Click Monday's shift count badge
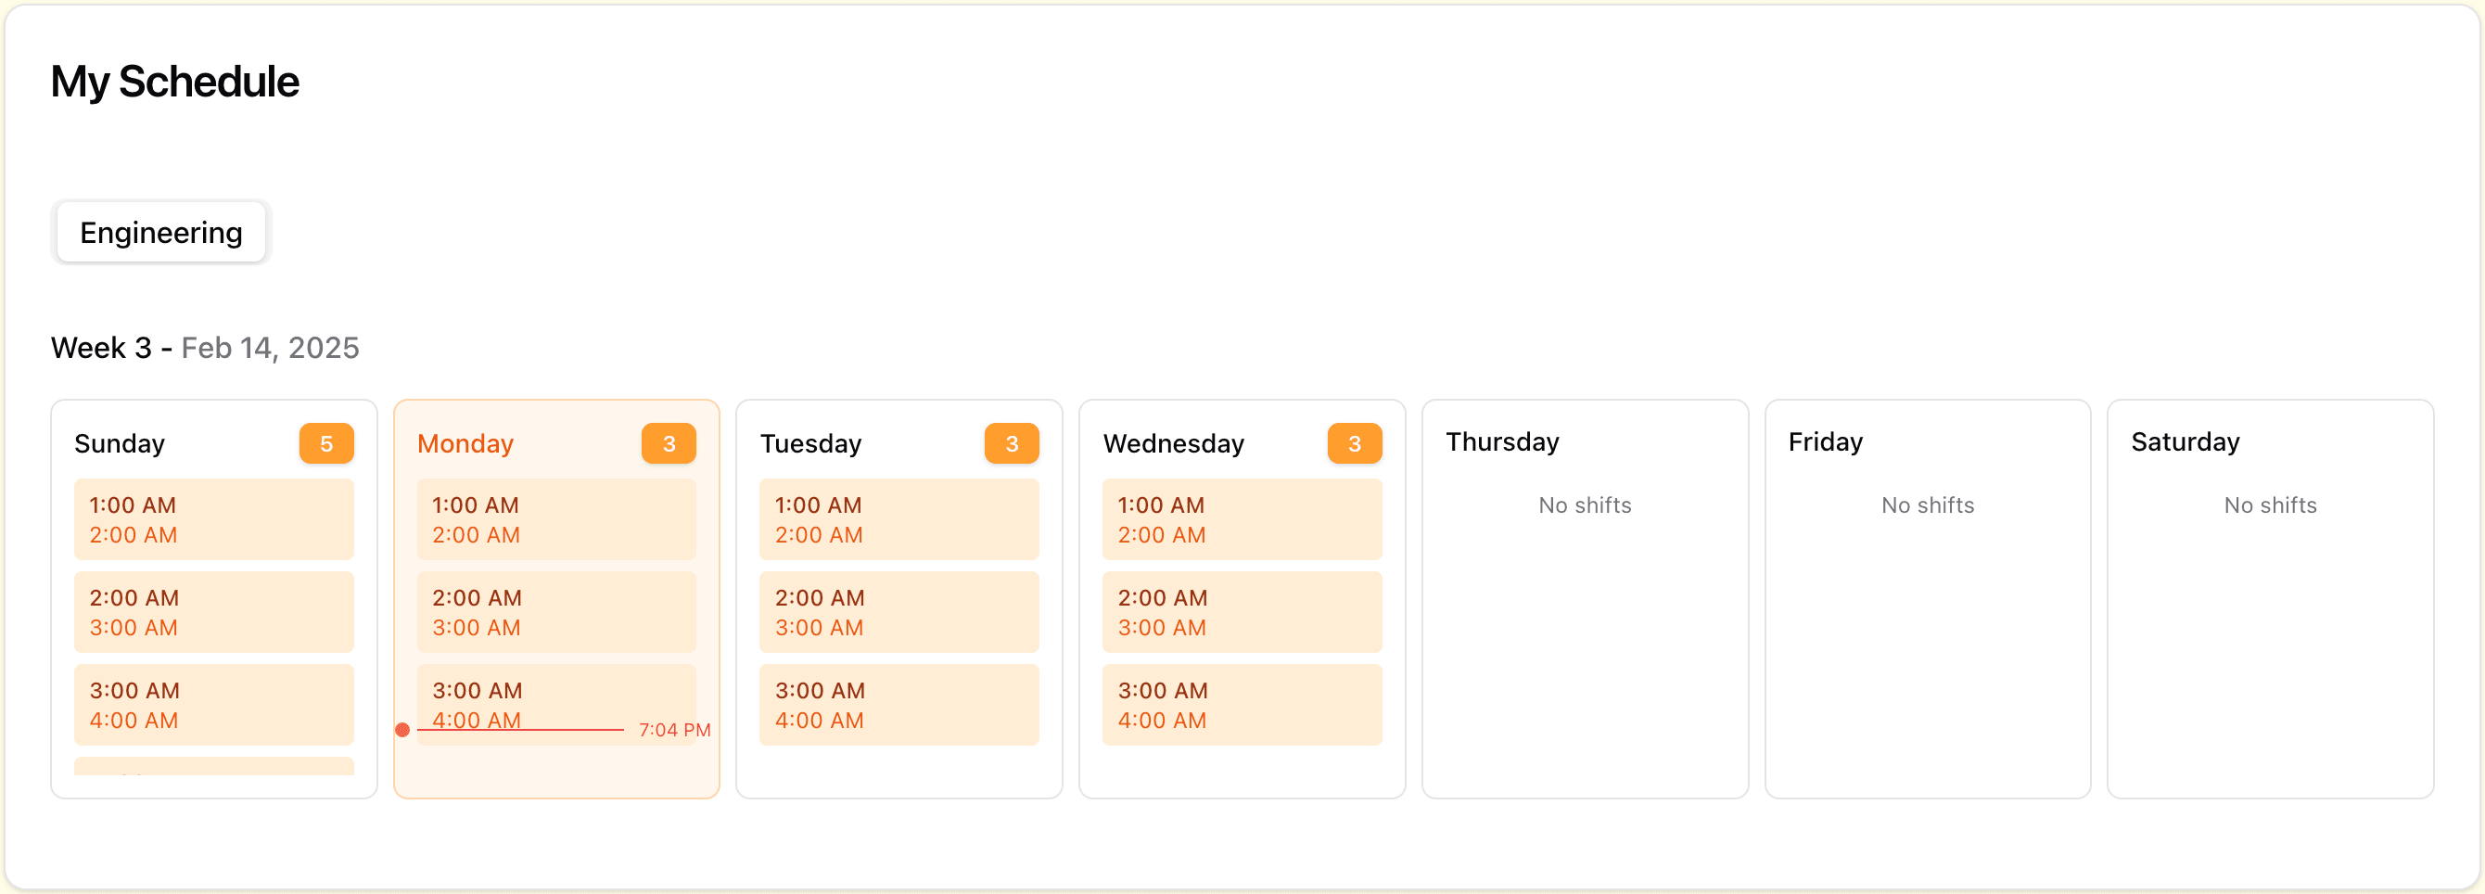Screen dimensions: 2485x894 coord(669,443)
